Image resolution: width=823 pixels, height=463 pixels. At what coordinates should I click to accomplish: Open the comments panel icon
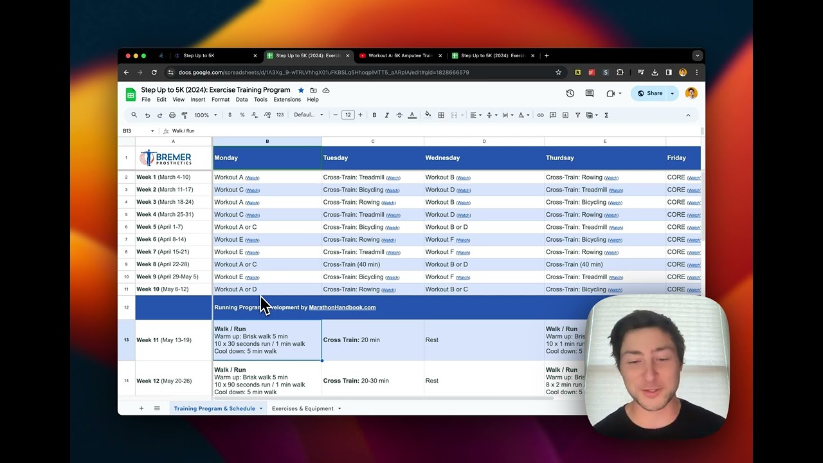[x=589, y=93]
